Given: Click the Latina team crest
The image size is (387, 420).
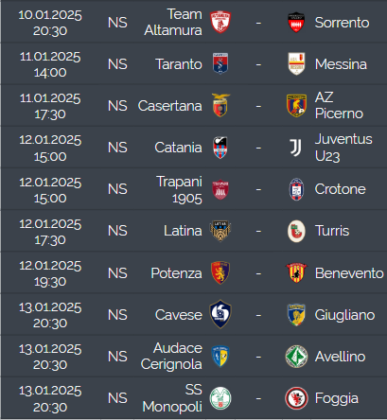Looking at the screenshot, I should (220, 231).
